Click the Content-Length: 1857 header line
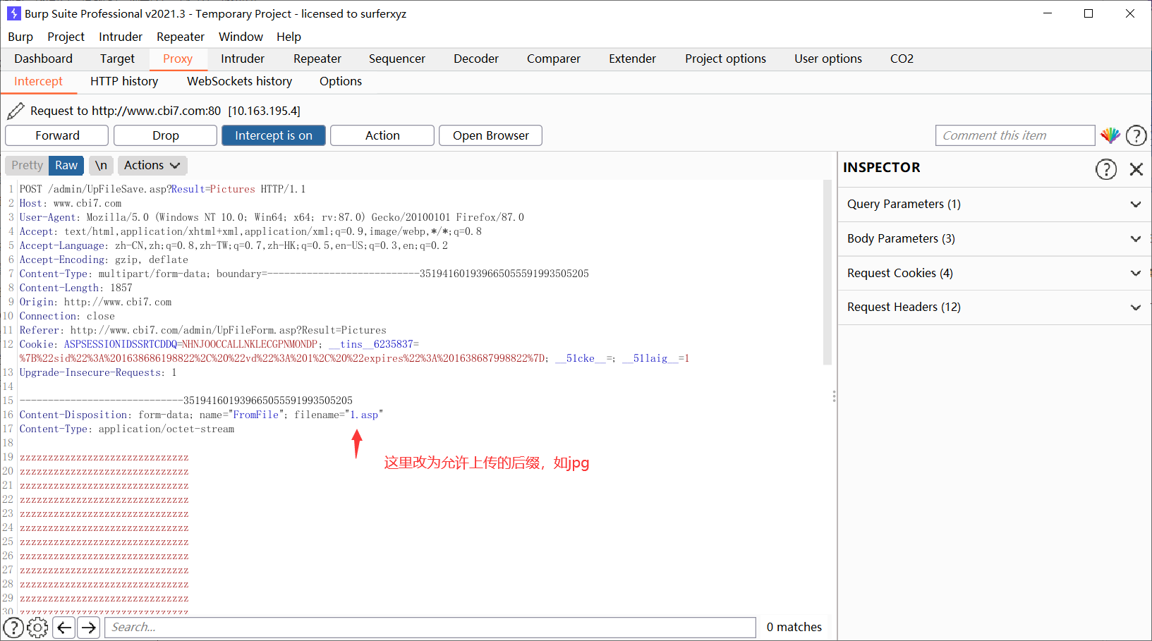The width and height of the screenshot is (1152, 641). point(75,288)
